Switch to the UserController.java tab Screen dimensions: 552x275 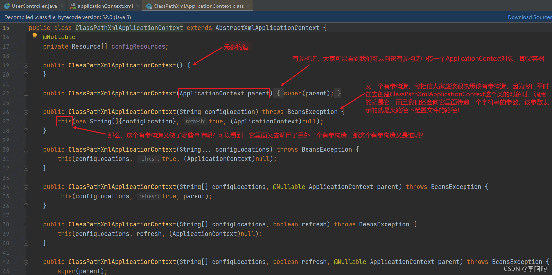(x=34, y=6)
